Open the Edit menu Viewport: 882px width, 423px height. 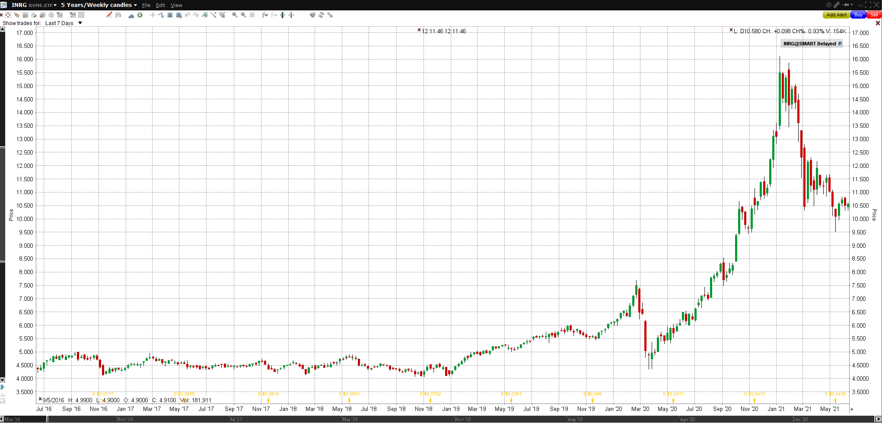(160, 5)
